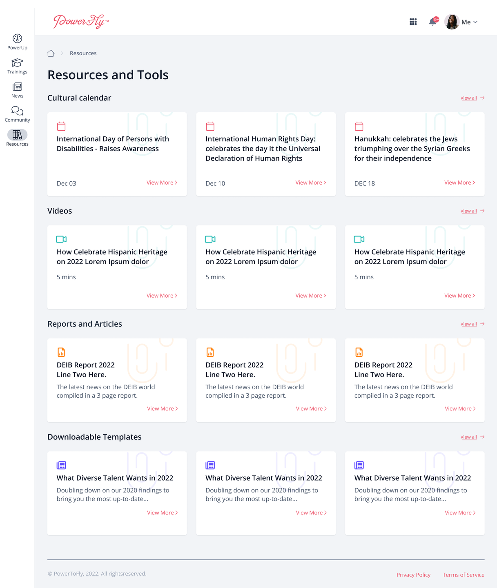Viewport: 497px width, 588px height.
Task: View all Reports and Articles
Action: [472, 324]
